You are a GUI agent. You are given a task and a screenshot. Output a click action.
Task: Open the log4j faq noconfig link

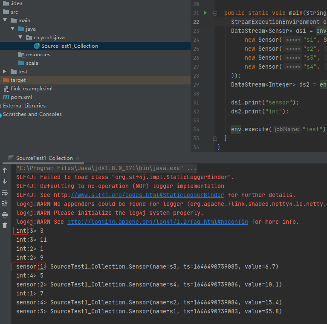pos(158,222)
